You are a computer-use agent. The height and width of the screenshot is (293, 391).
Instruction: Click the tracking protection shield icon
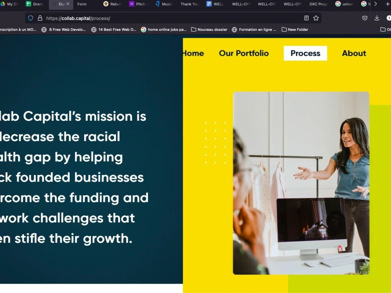click(x=30, y=18)
